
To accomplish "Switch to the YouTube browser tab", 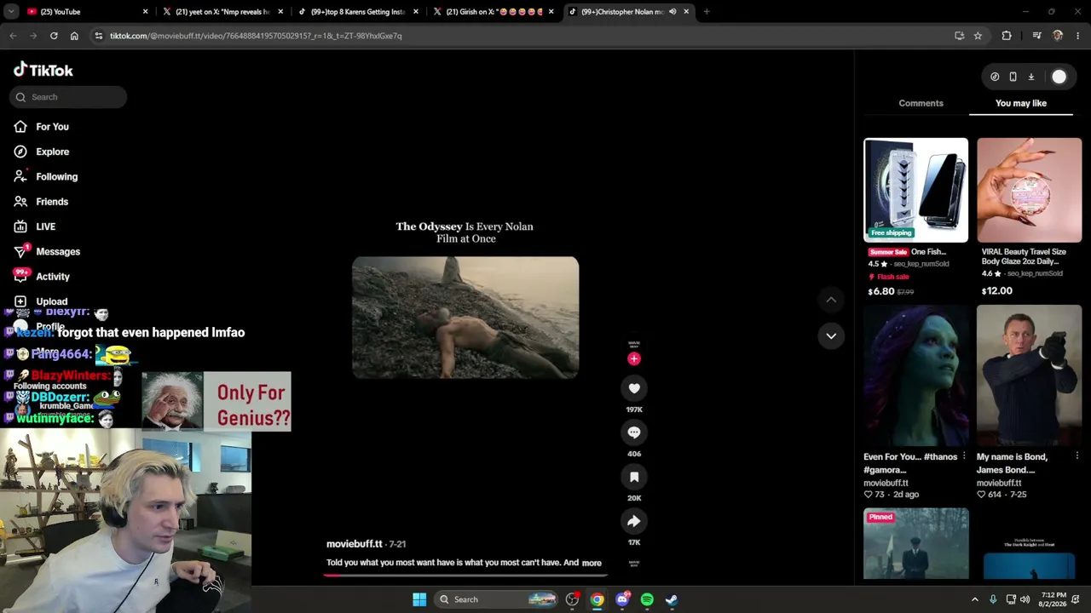I will [x=85, y=12].
